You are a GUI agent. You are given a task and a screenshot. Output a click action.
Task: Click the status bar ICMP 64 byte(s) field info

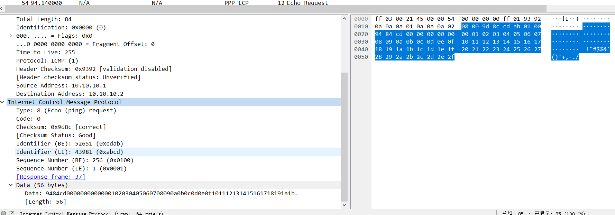pos(91,213)
